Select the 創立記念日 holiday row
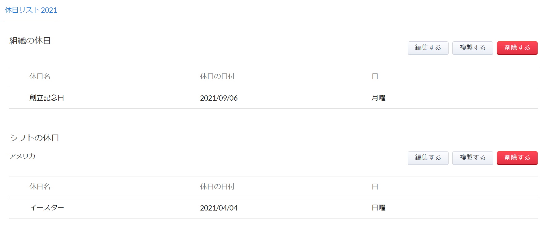The width and height of the screenshot is (552, 225). [x=47, y=98]
